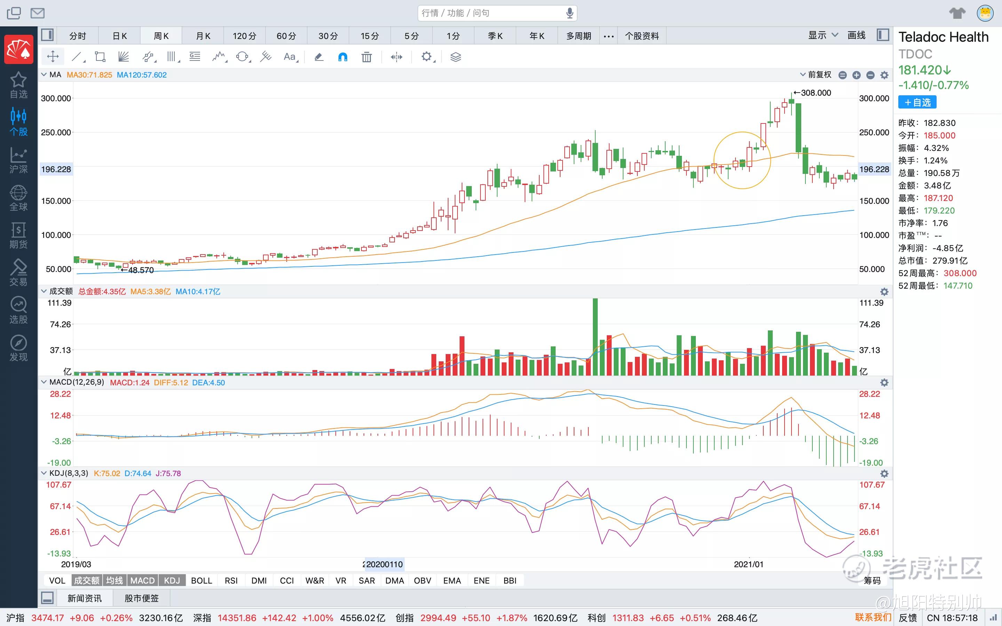Click the multi-window icon at top left

point(14,13)
